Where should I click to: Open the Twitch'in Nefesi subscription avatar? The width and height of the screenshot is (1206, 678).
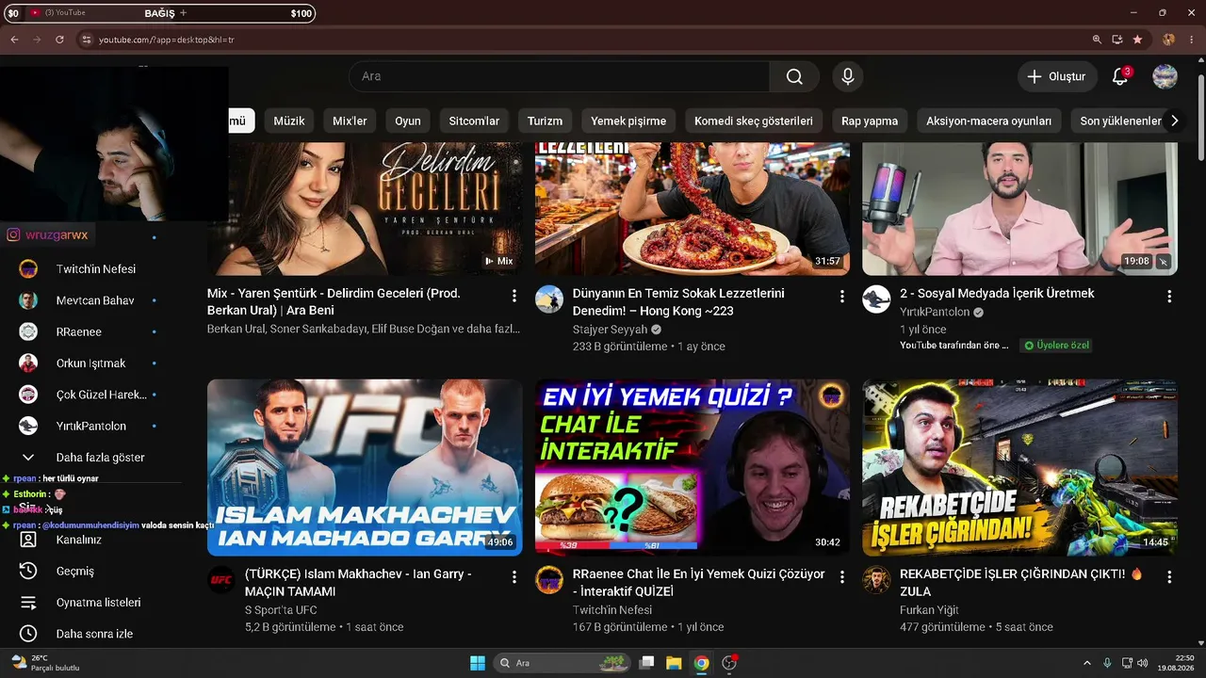[28, 269]
